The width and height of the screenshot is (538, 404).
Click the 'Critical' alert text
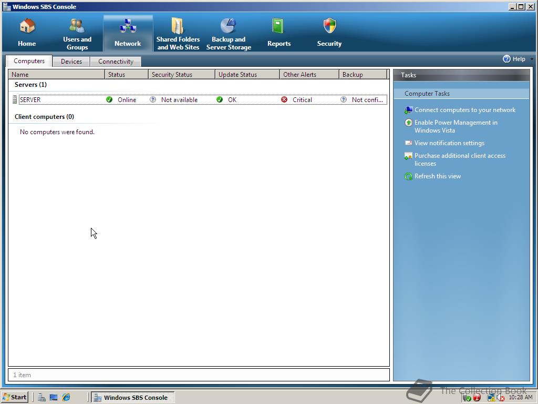pyautogui.click(x=302, y=99)
